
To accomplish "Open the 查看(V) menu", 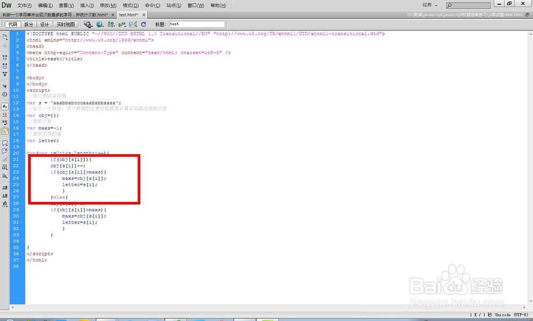I will tap(66, 5).
